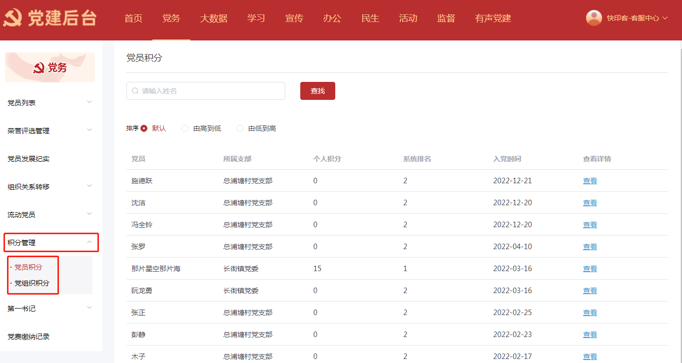Click the 党建后台 logo emblem
This screenshot has width=682, height=363.
12,18
